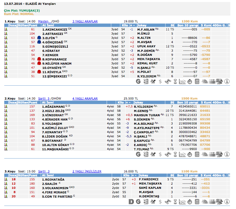The height and width of the screenshot is (209, 236).
Task: Click the blue jersey icon next to ELFİN
Action: pos(39,38)
